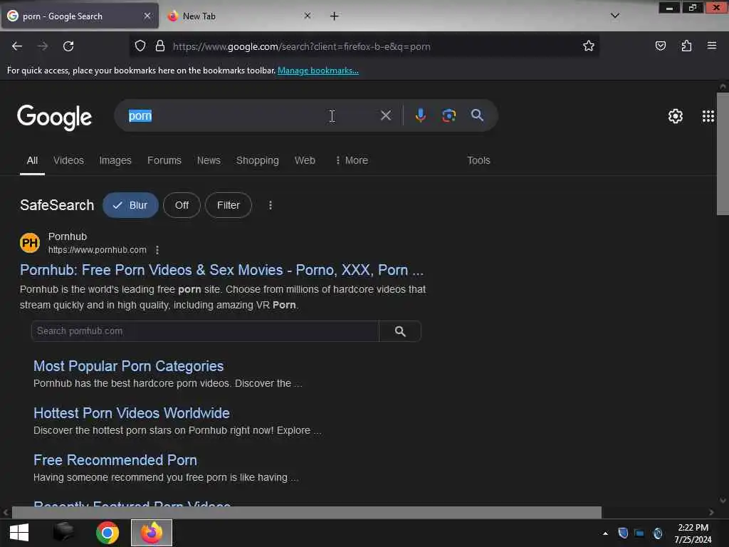
Task: Switch to the Shopping results tab
Action: (258, 160)
